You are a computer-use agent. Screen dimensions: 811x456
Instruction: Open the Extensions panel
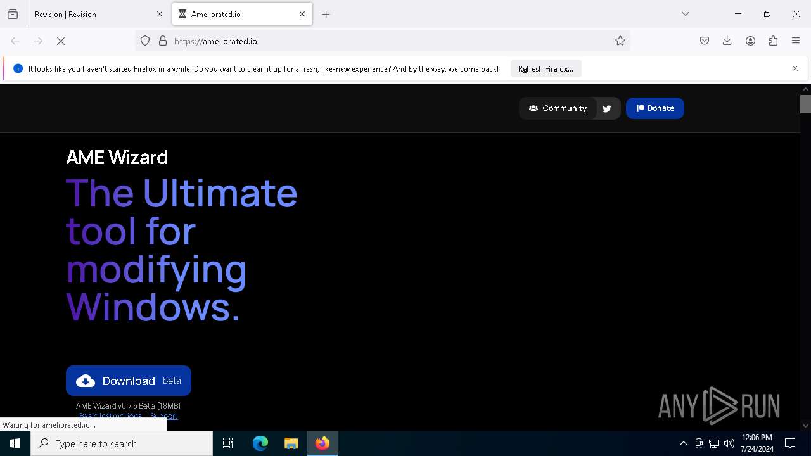coord(773,41)
